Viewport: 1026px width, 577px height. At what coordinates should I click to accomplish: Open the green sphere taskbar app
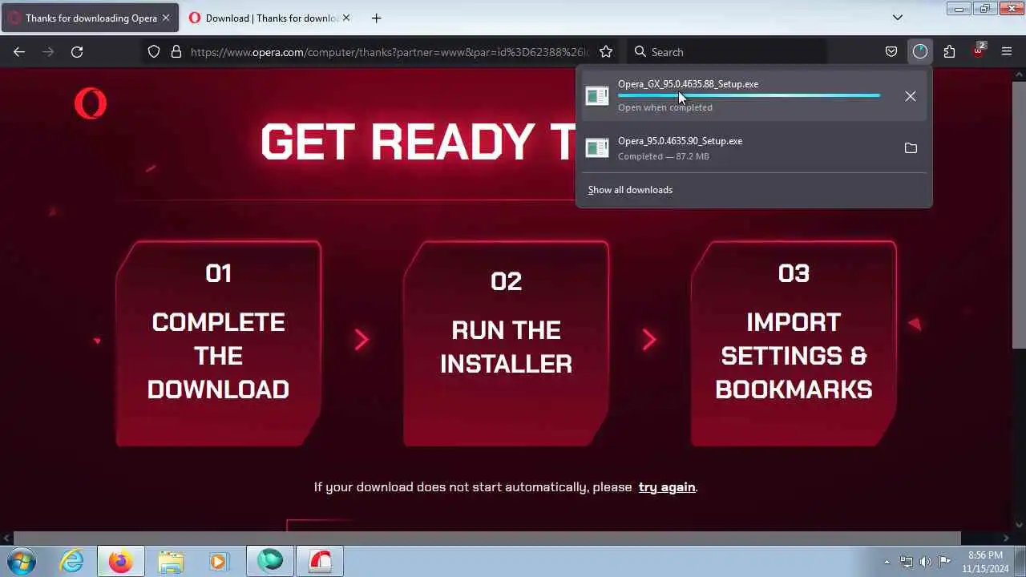[270, 561]
